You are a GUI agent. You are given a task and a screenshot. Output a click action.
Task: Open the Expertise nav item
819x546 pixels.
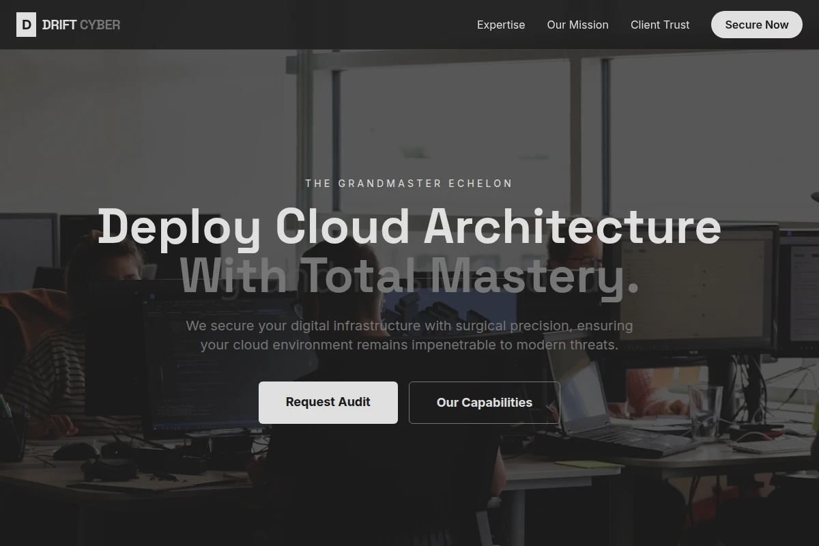click(x=501, y=25)
